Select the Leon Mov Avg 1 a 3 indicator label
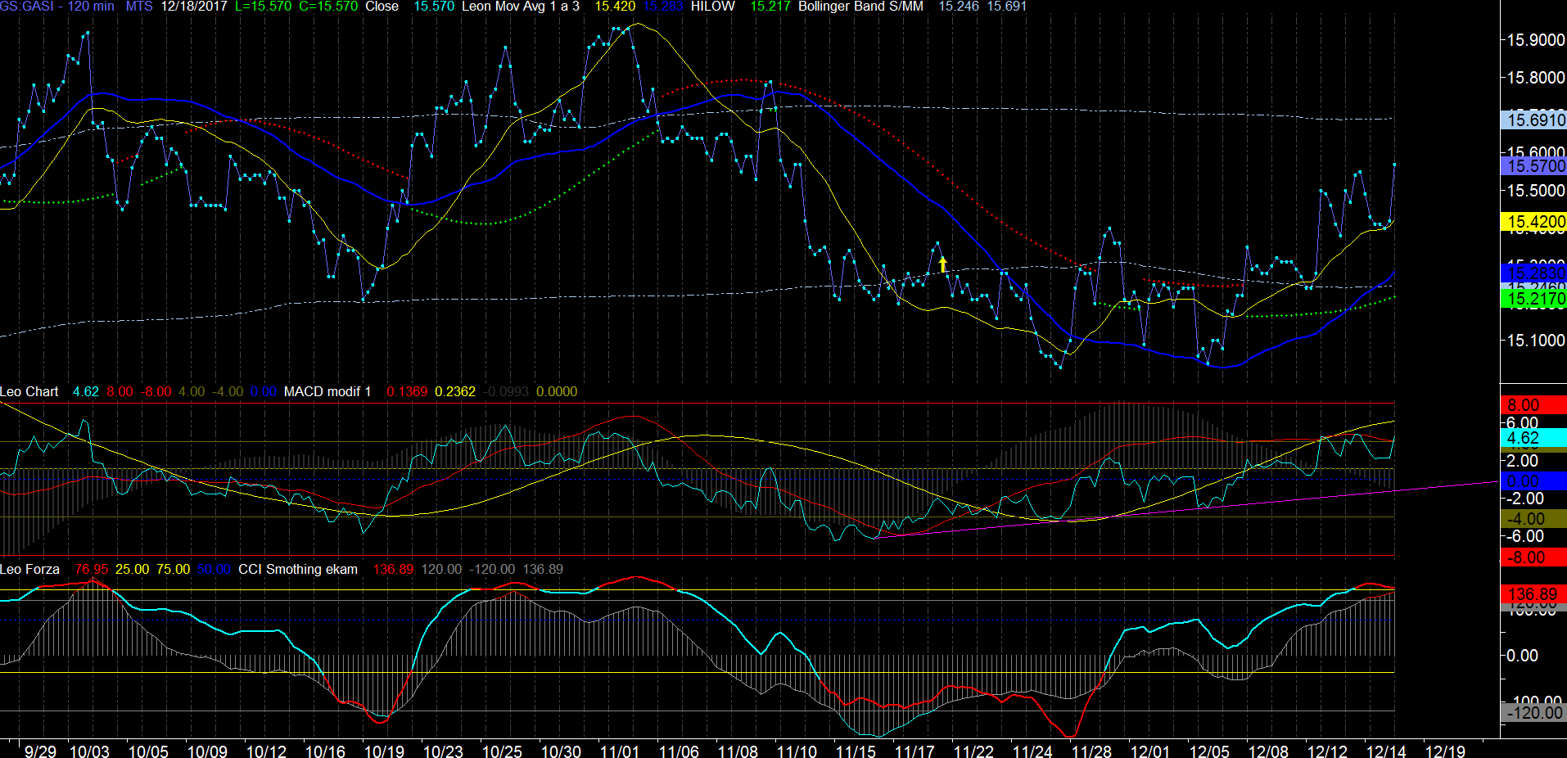The height and width of the screenshot is (758, 1567). click(521, 7)
